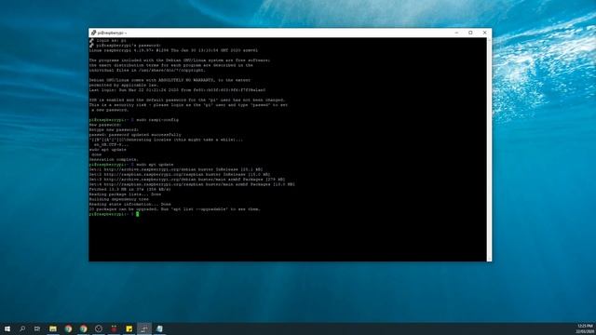Click the PuTTY terminal vertical scrollbar

(x=489, y=149)
